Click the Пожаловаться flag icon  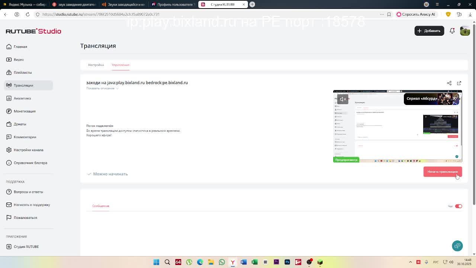coord(9,217)
